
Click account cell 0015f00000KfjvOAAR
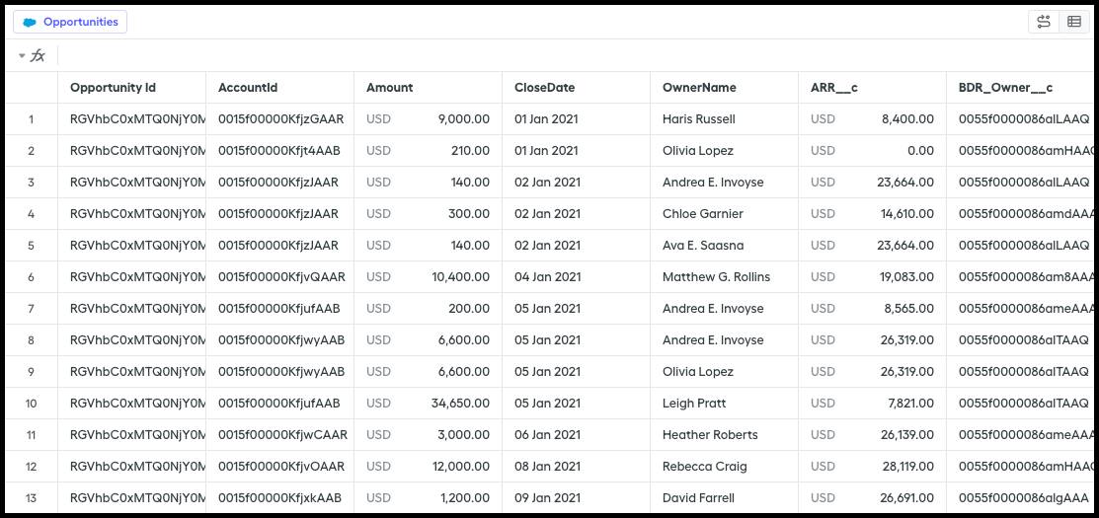[280, 466]
